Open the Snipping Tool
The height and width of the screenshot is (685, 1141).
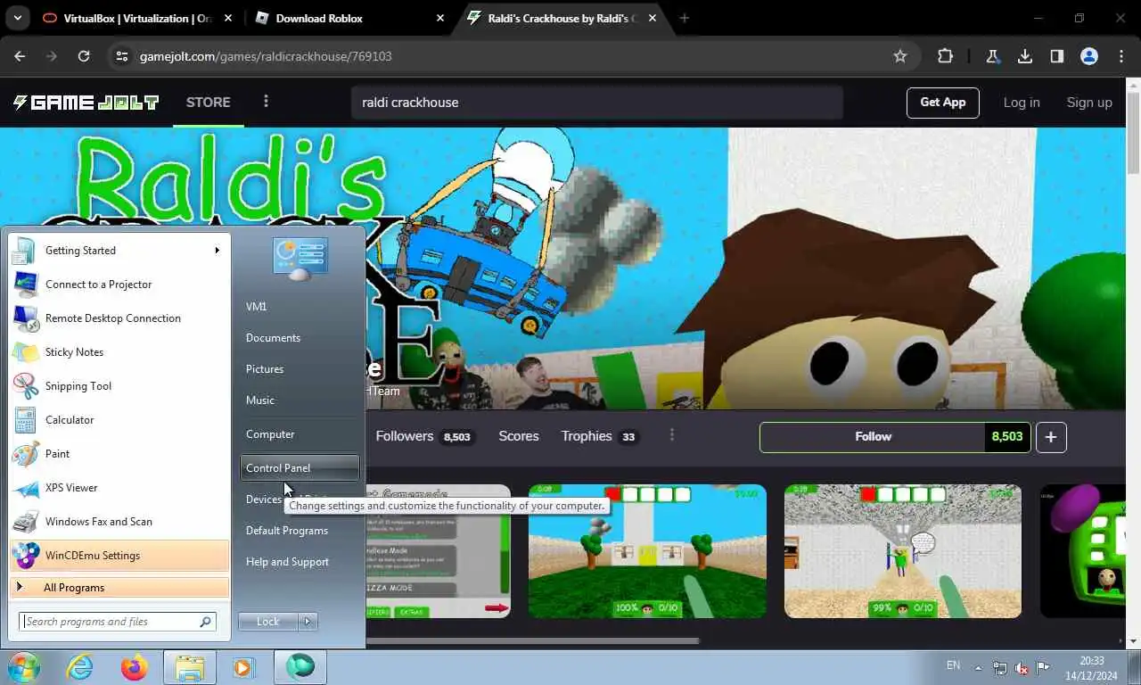coord(119,386)
